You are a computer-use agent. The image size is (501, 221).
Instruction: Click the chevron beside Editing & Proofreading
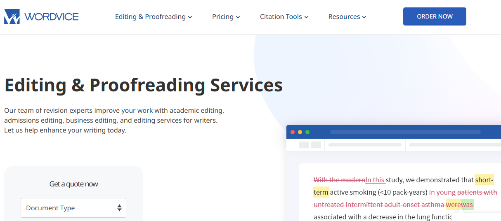click(x=190, y=17)
